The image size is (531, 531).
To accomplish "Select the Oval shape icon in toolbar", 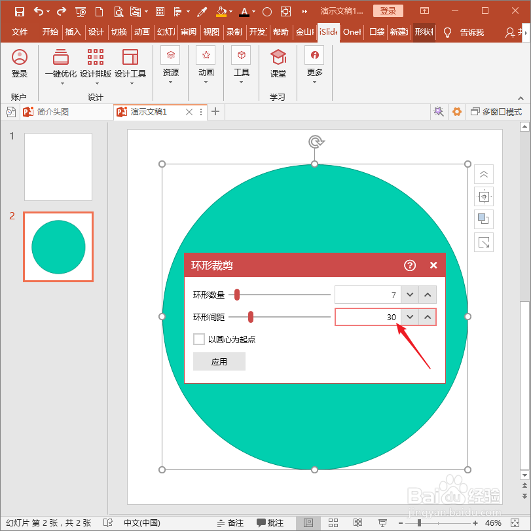I will pyautogui.click(x=267, y=12).
